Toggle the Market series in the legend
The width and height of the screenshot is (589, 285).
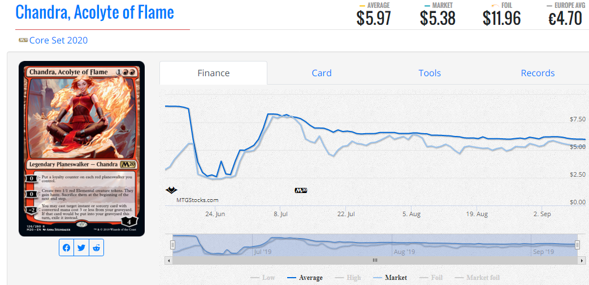(390, 278)
